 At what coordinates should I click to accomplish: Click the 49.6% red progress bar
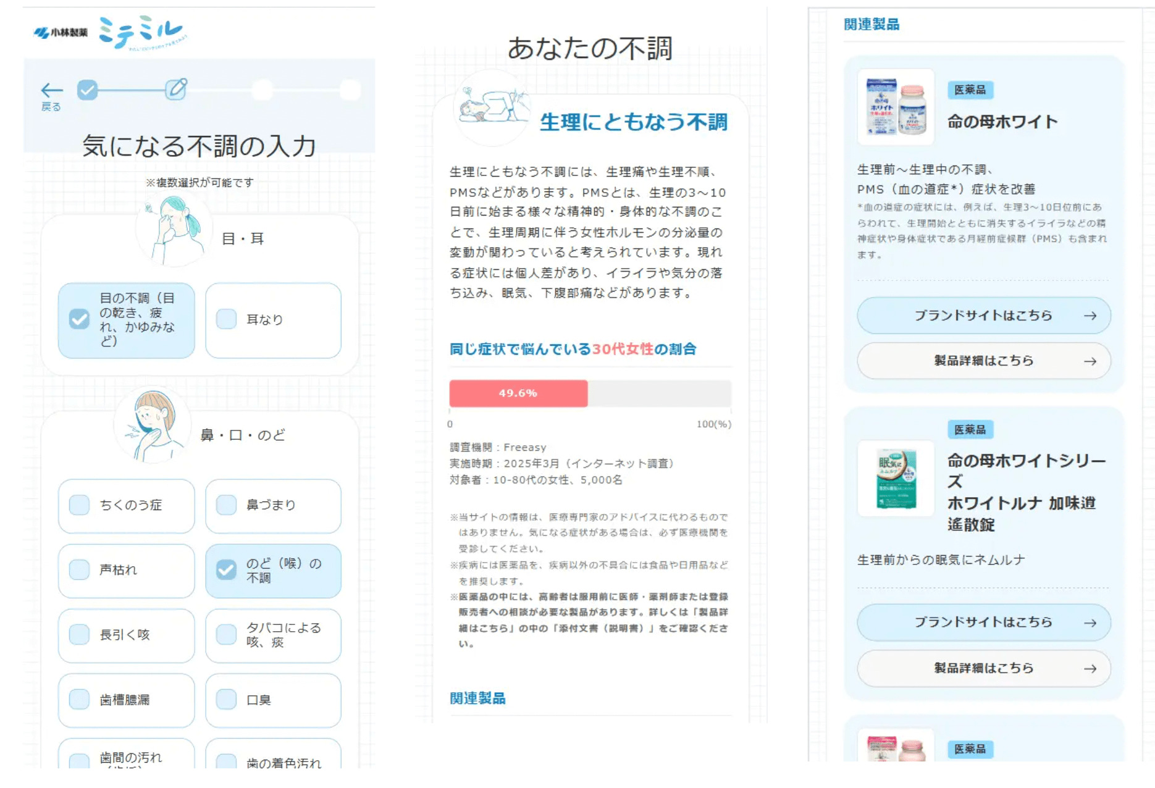[x=518, y=393]
